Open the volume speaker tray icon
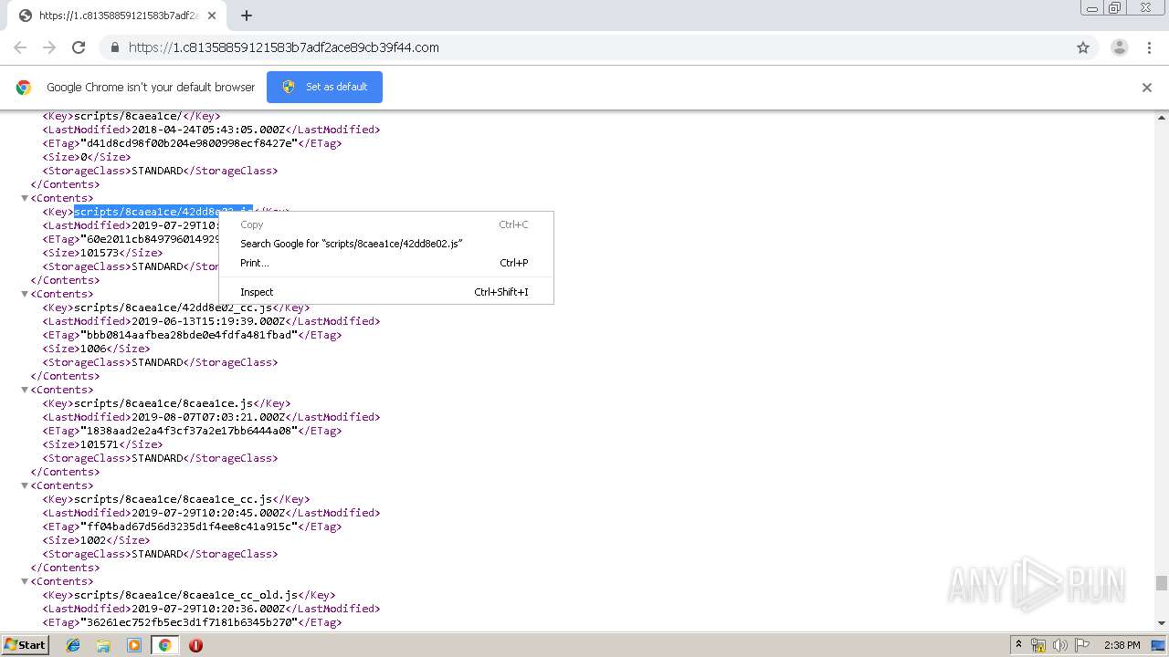1169x657 pixels. [x=1060, y=645]
